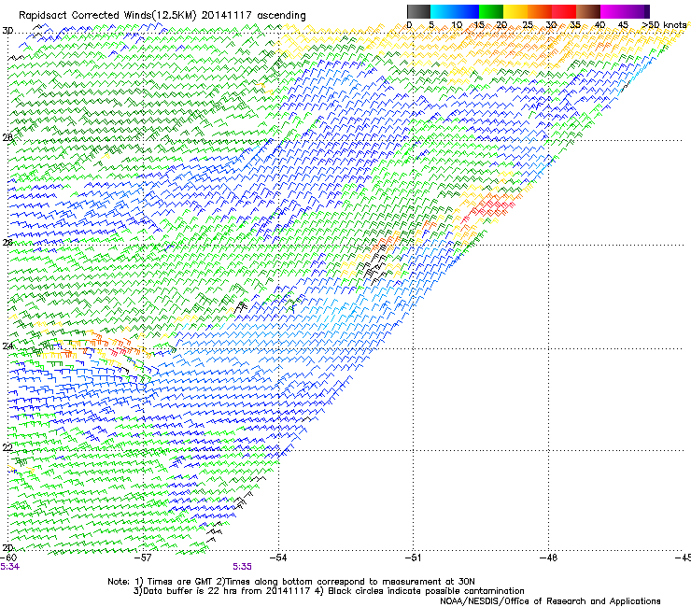Viewport: 691px width, 607px height.
Task: Click the purple time stamp '5:34'
Action: pyautogui.click(x=9, y=567)
